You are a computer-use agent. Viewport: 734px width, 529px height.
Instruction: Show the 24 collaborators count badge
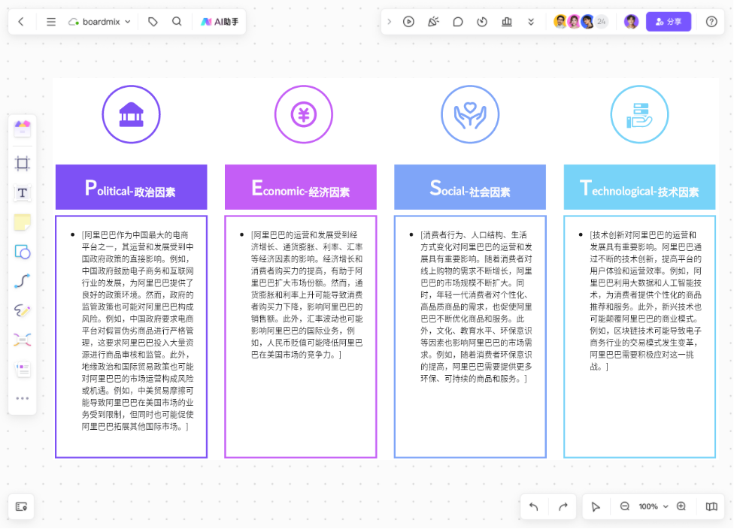pos(602,22)
